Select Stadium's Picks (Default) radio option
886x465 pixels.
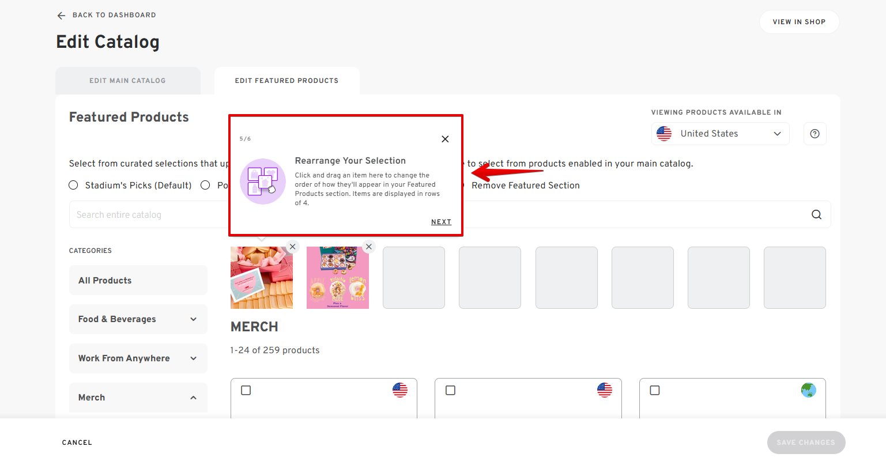tap(74, 185)
